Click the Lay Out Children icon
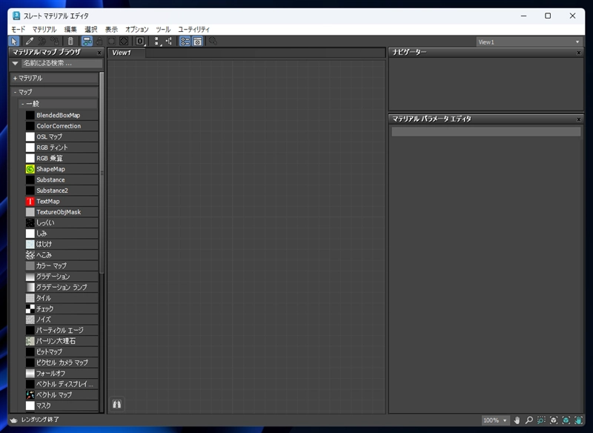This screenshot has height=433, width=593. click(169, 42)
